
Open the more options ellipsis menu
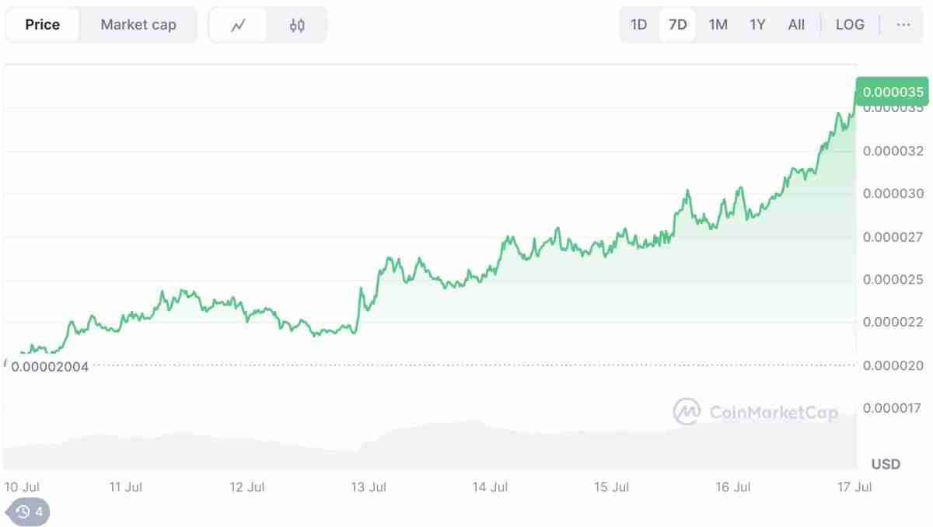(x=903, y=24)
